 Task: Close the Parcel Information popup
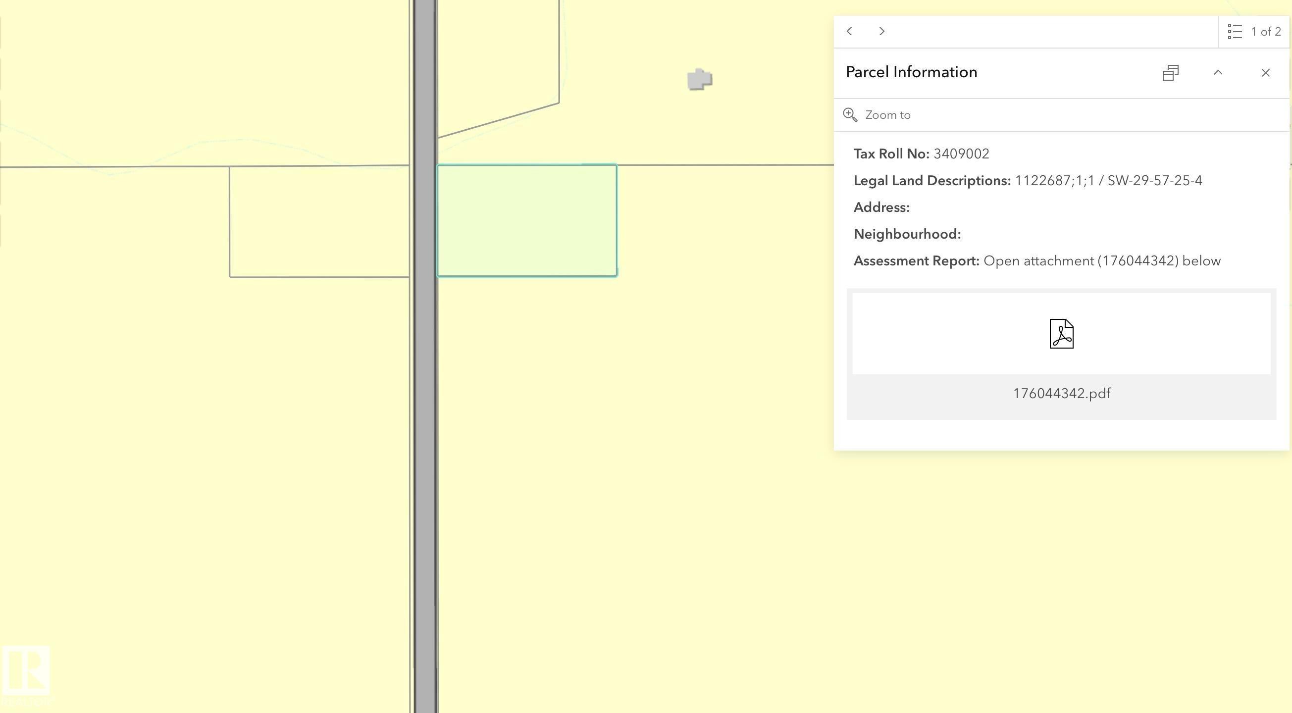click(x=1265, y=73)
